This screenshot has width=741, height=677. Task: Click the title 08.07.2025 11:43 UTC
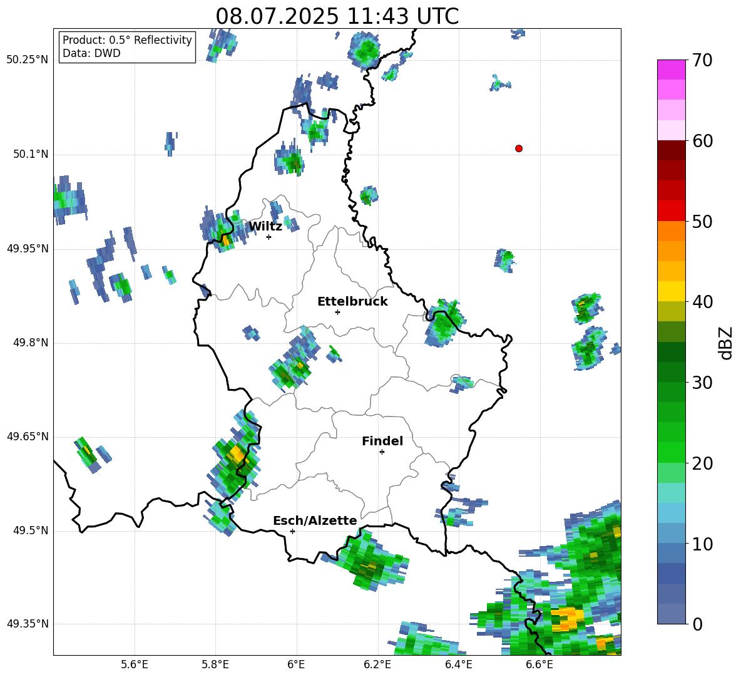pos(337,16)
